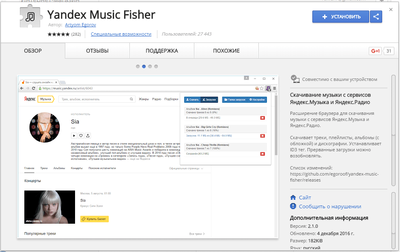The image size is (400, 252).
Task: Go to the ПОХОЖИЕ tab
Action: [226, 51]
